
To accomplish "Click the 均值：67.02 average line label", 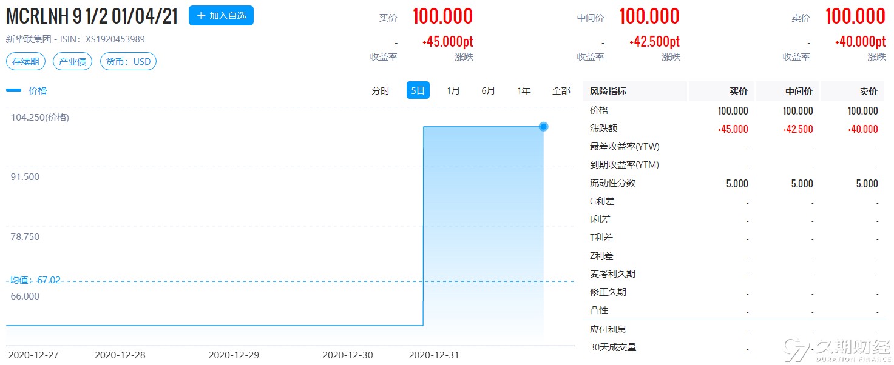I will point(35,280).
